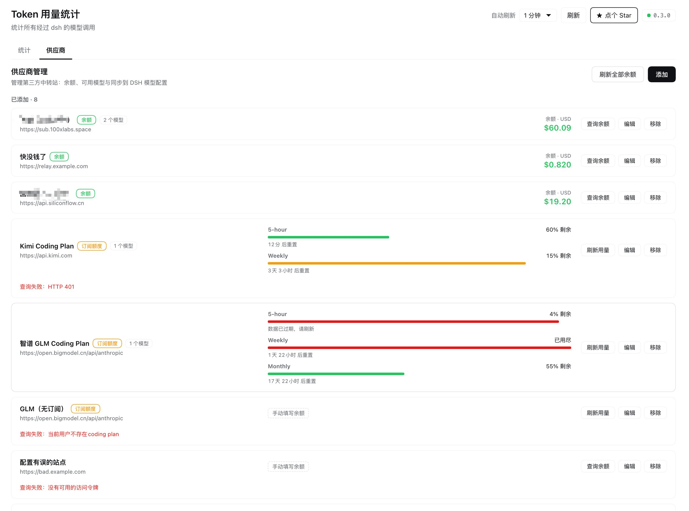Click 刷新用量 for GLM（无订阅）
Viewport: 689px width, 511px height.
pyautogui.click(x=598, y=413)
